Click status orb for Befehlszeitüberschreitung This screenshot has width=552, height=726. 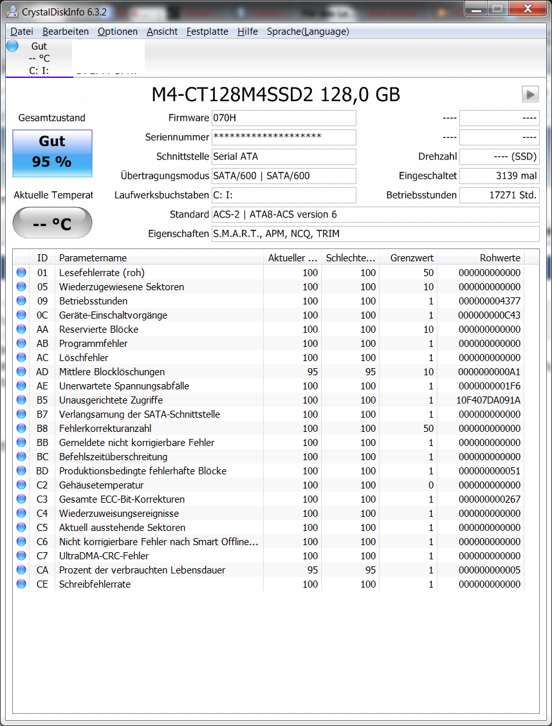[21, 456]
